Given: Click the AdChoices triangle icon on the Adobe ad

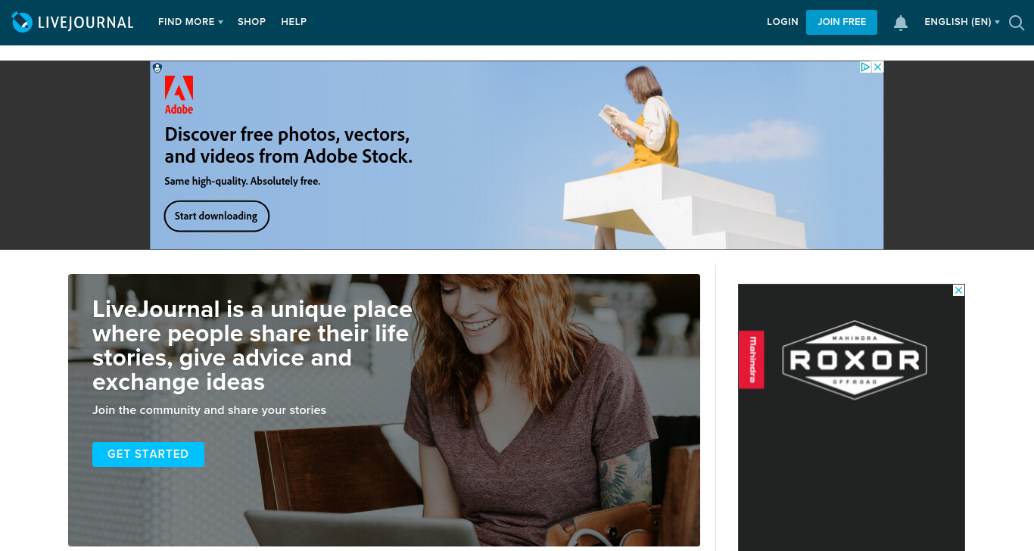Looking at the screenshot, I should tap(865, 67).
